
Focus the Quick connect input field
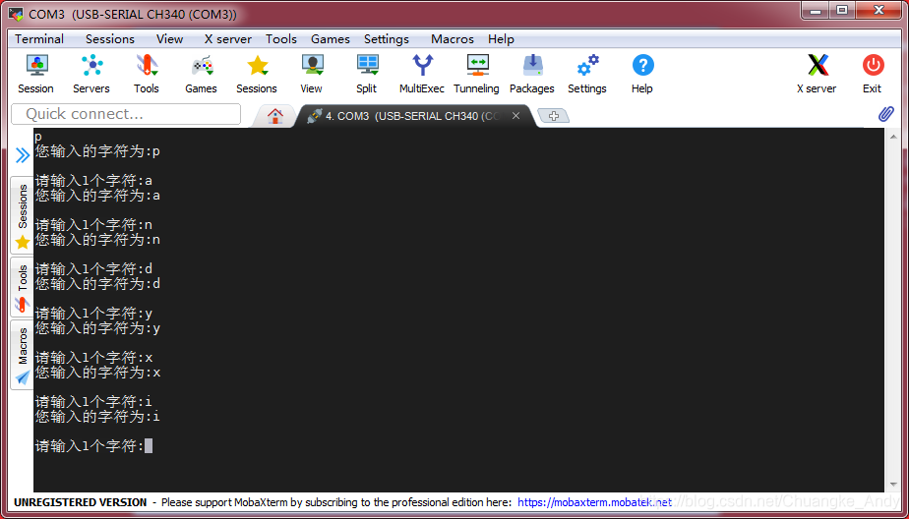tap(126, 114)
